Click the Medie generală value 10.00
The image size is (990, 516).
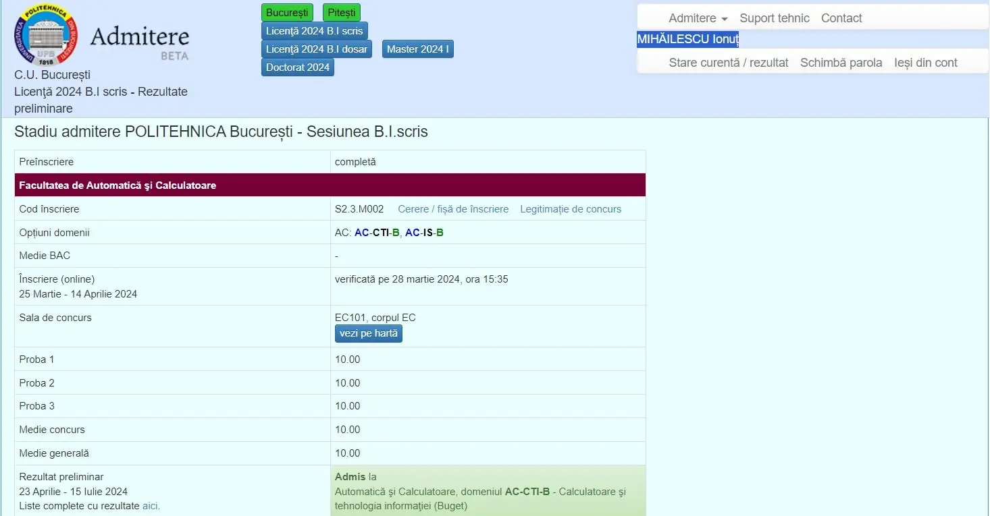348,453
